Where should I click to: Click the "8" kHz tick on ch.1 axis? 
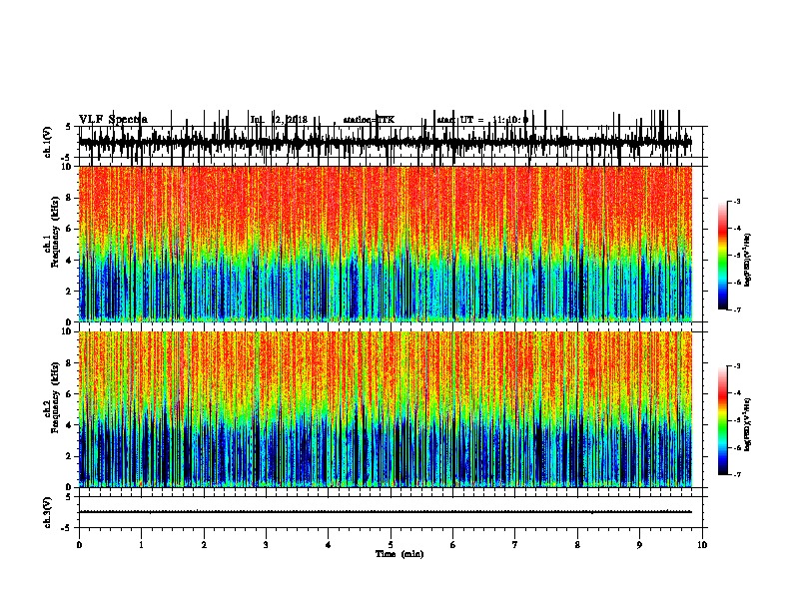point(69,198)
